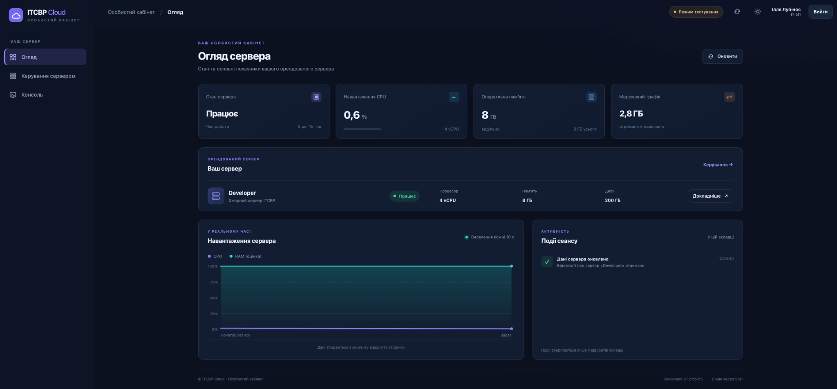Click the Developer server name
The width and height of the screenshot is (837, 389).
(242, 193)
